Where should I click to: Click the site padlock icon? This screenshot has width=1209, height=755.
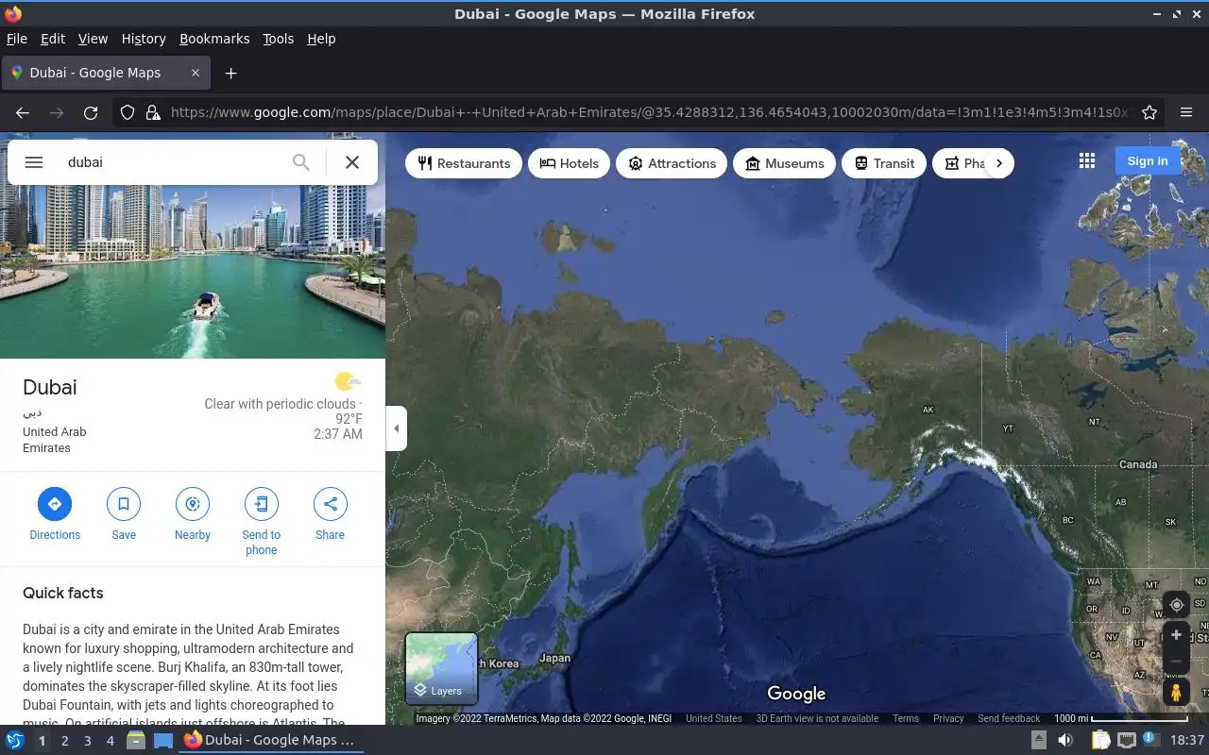pyautogui.click(x=153, y=112)
